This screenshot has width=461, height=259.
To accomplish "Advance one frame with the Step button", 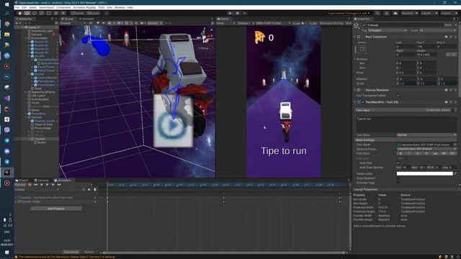I will pyautogui.click(x=245, y=13).
